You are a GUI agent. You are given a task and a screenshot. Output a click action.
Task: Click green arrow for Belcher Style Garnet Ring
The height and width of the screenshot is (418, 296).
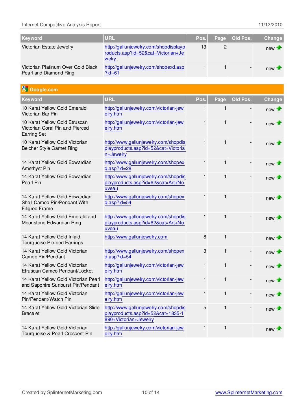(279, 143)
